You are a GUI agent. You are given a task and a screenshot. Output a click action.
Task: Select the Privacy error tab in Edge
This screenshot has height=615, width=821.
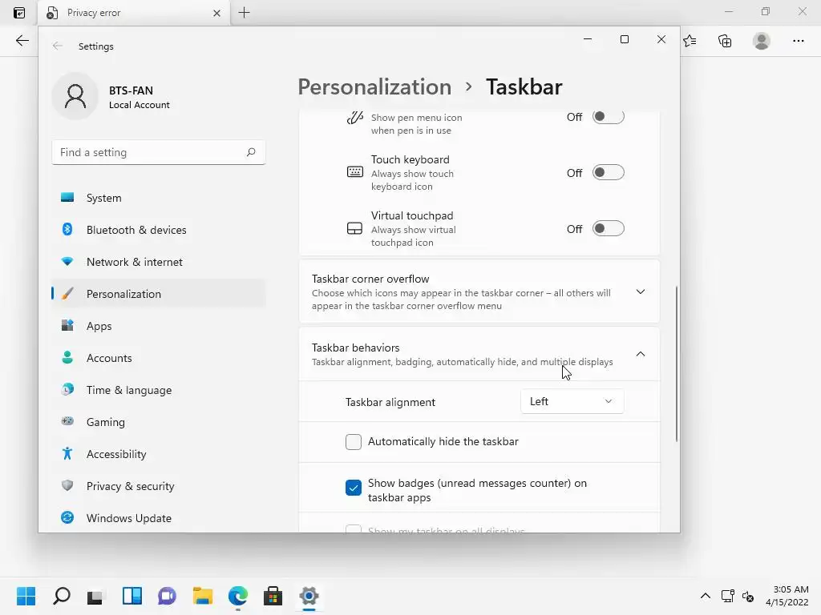tap(134, 13)
